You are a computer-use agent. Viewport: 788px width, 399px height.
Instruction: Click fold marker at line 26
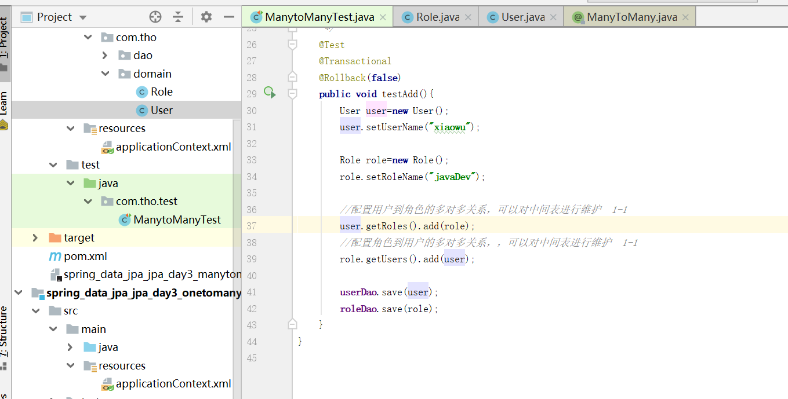tap(292, 44)
